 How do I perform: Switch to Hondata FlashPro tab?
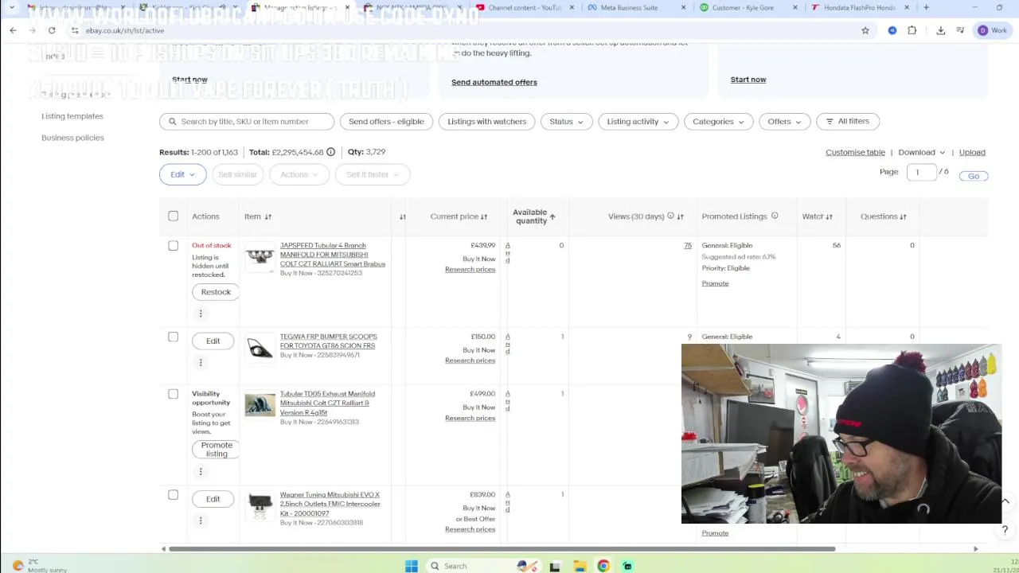click(858, 7)
